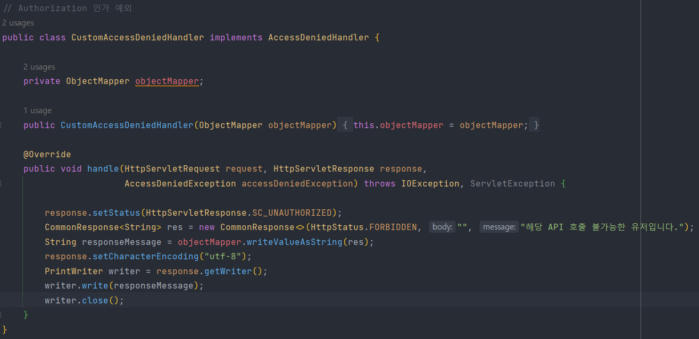699x339 pixels.
Task: Click the "write" method in writer.write
Action: [95, 285]
